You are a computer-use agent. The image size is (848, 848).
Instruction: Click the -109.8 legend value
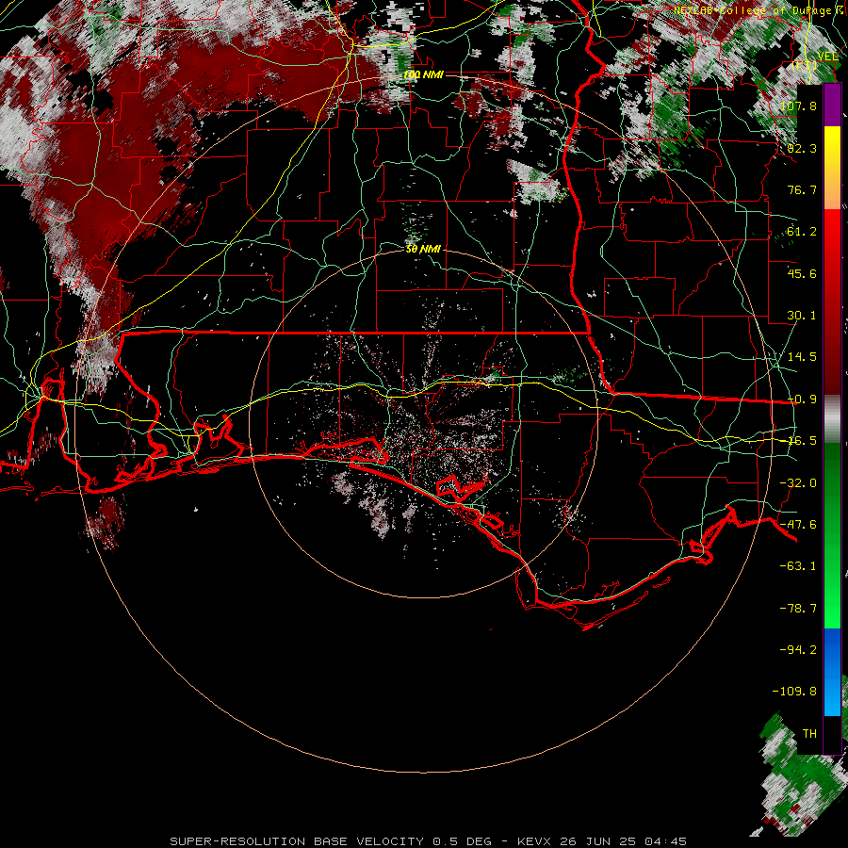(795, 691)
